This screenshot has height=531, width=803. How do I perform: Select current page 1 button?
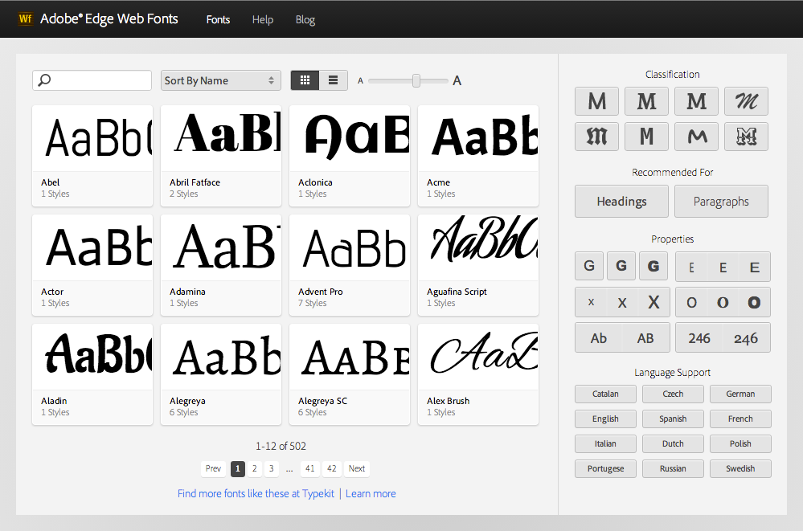238,468
